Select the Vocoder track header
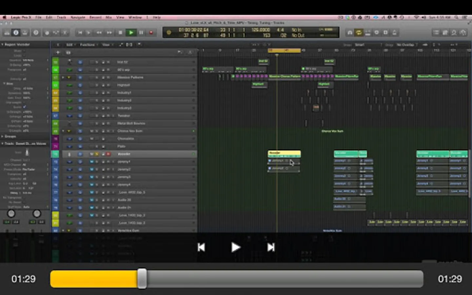This screenshot has width=472, height=295. tap(125, 154)
